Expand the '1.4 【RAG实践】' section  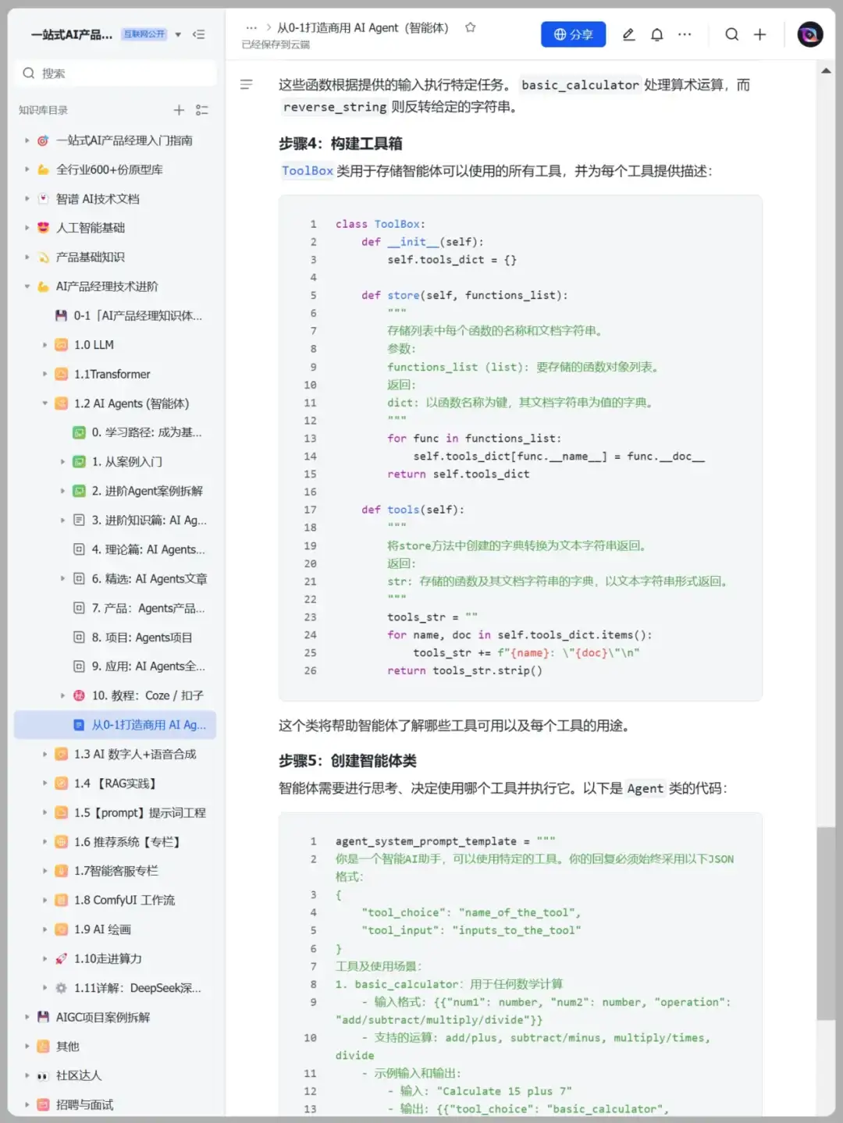44,783
